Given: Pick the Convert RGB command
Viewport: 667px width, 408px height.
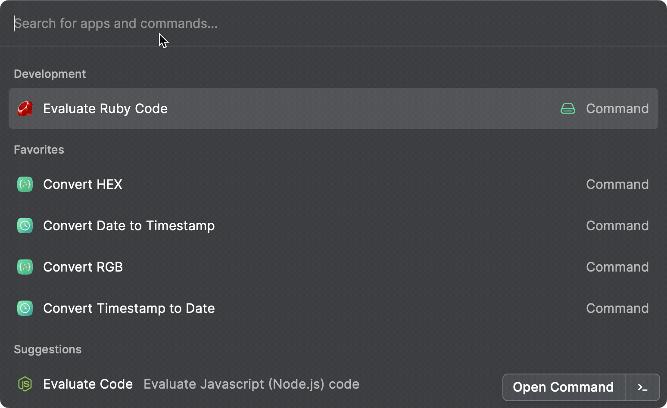Looking at the screenshot, I should pos(83,267).
